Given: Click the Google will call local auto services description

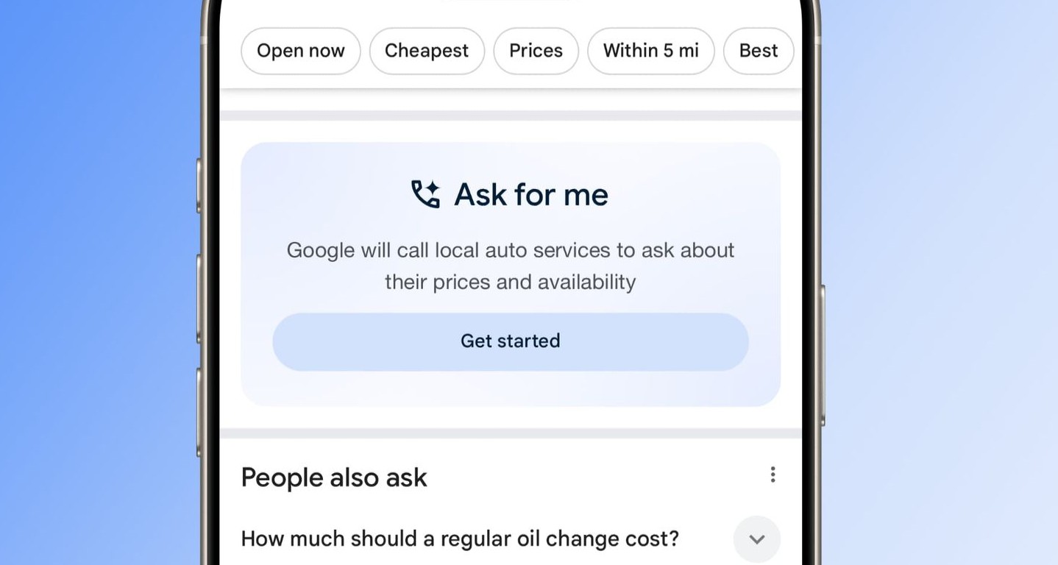Looking at the screenshot, I should [x=511, y=266].
